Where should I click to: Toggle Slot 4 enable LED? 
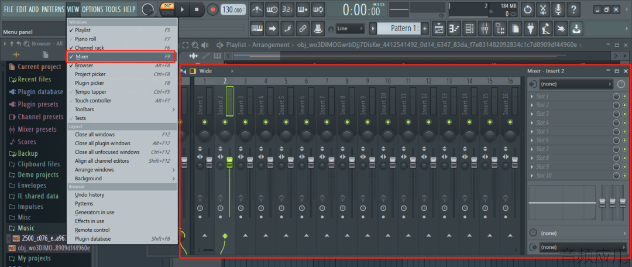pyautogui.click(x=625, y=122)
